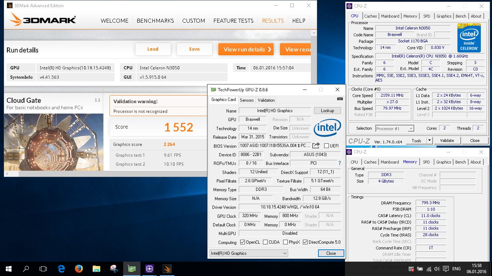Open the Tools dropdown arrow in CPU-Z

pos(429,141)
